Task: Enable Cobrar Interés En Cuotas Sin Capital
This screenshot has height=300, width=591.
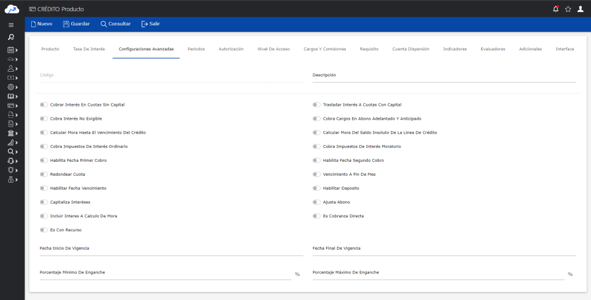Action: [44, 105]
